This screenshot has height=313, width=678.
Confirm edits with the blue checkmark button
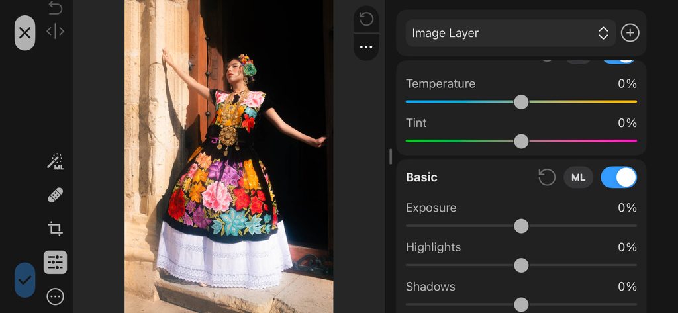coord(24,280)
